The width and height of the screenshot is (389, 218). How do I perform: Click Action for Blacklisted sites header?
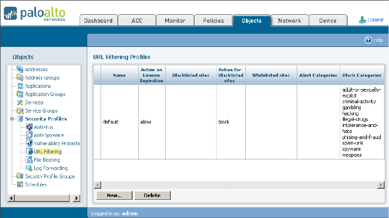point(231,75)
